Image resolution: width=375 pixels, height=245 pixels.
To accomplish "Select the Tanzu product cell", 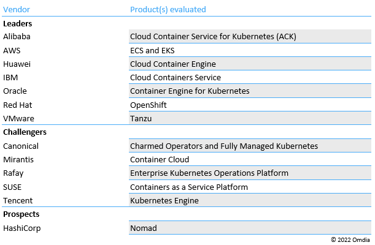I will click(x=141, y=118).
